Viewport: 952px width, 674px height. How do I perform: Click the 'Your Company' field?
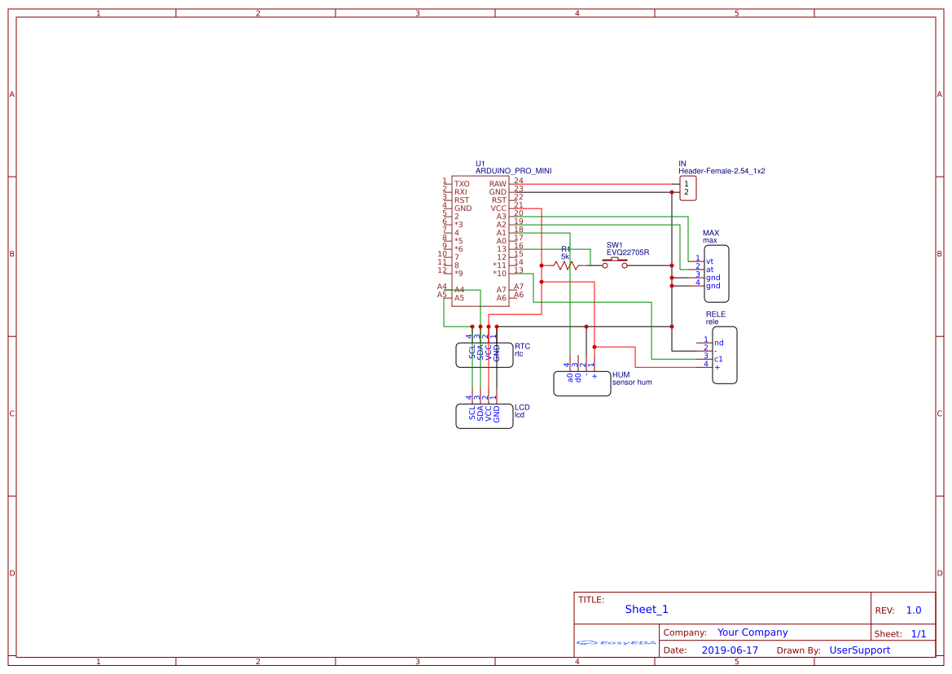point(752,632)
